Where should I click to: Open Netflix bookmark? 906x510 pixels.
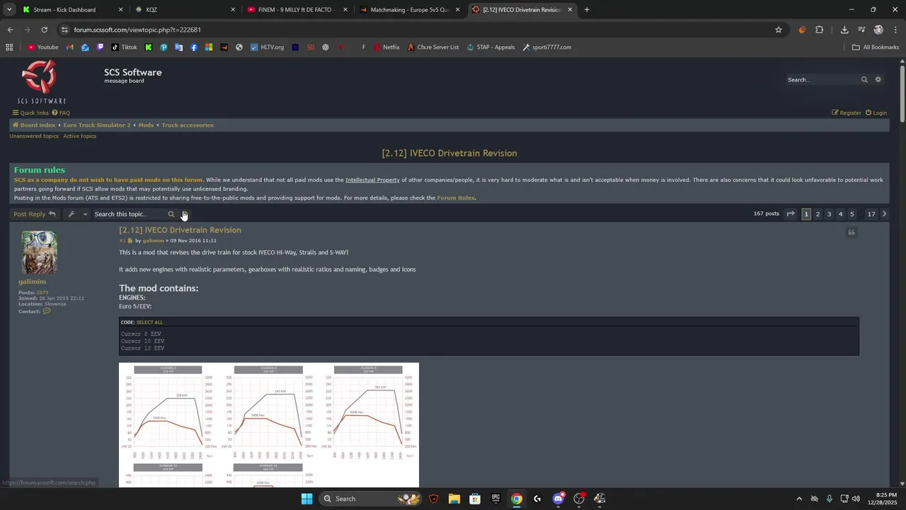385,47
